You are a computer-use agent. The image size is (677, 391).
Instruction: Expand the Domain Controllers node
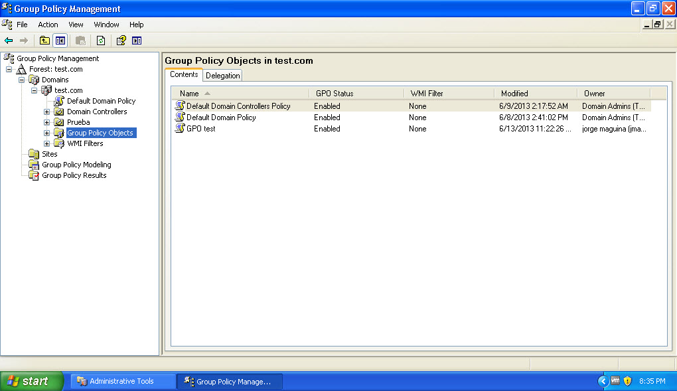click(46, 112)
